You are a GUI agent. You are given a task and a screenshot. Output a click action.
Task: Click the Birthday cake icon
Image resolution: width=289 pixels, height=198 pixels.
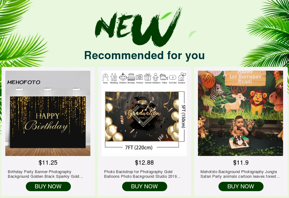point(131,77)
